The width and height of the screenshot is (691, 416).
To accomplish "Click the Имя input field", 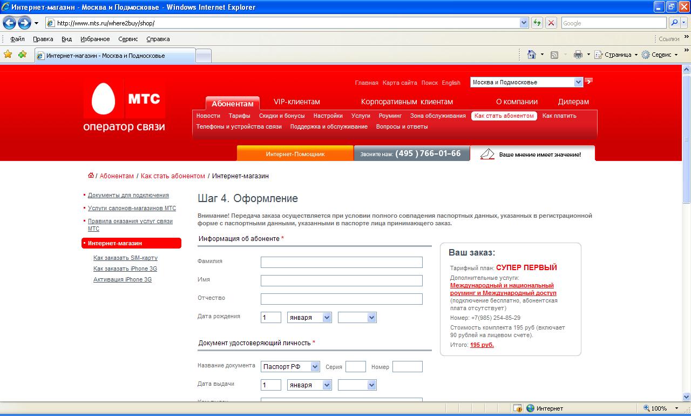I will click(341, 280).
